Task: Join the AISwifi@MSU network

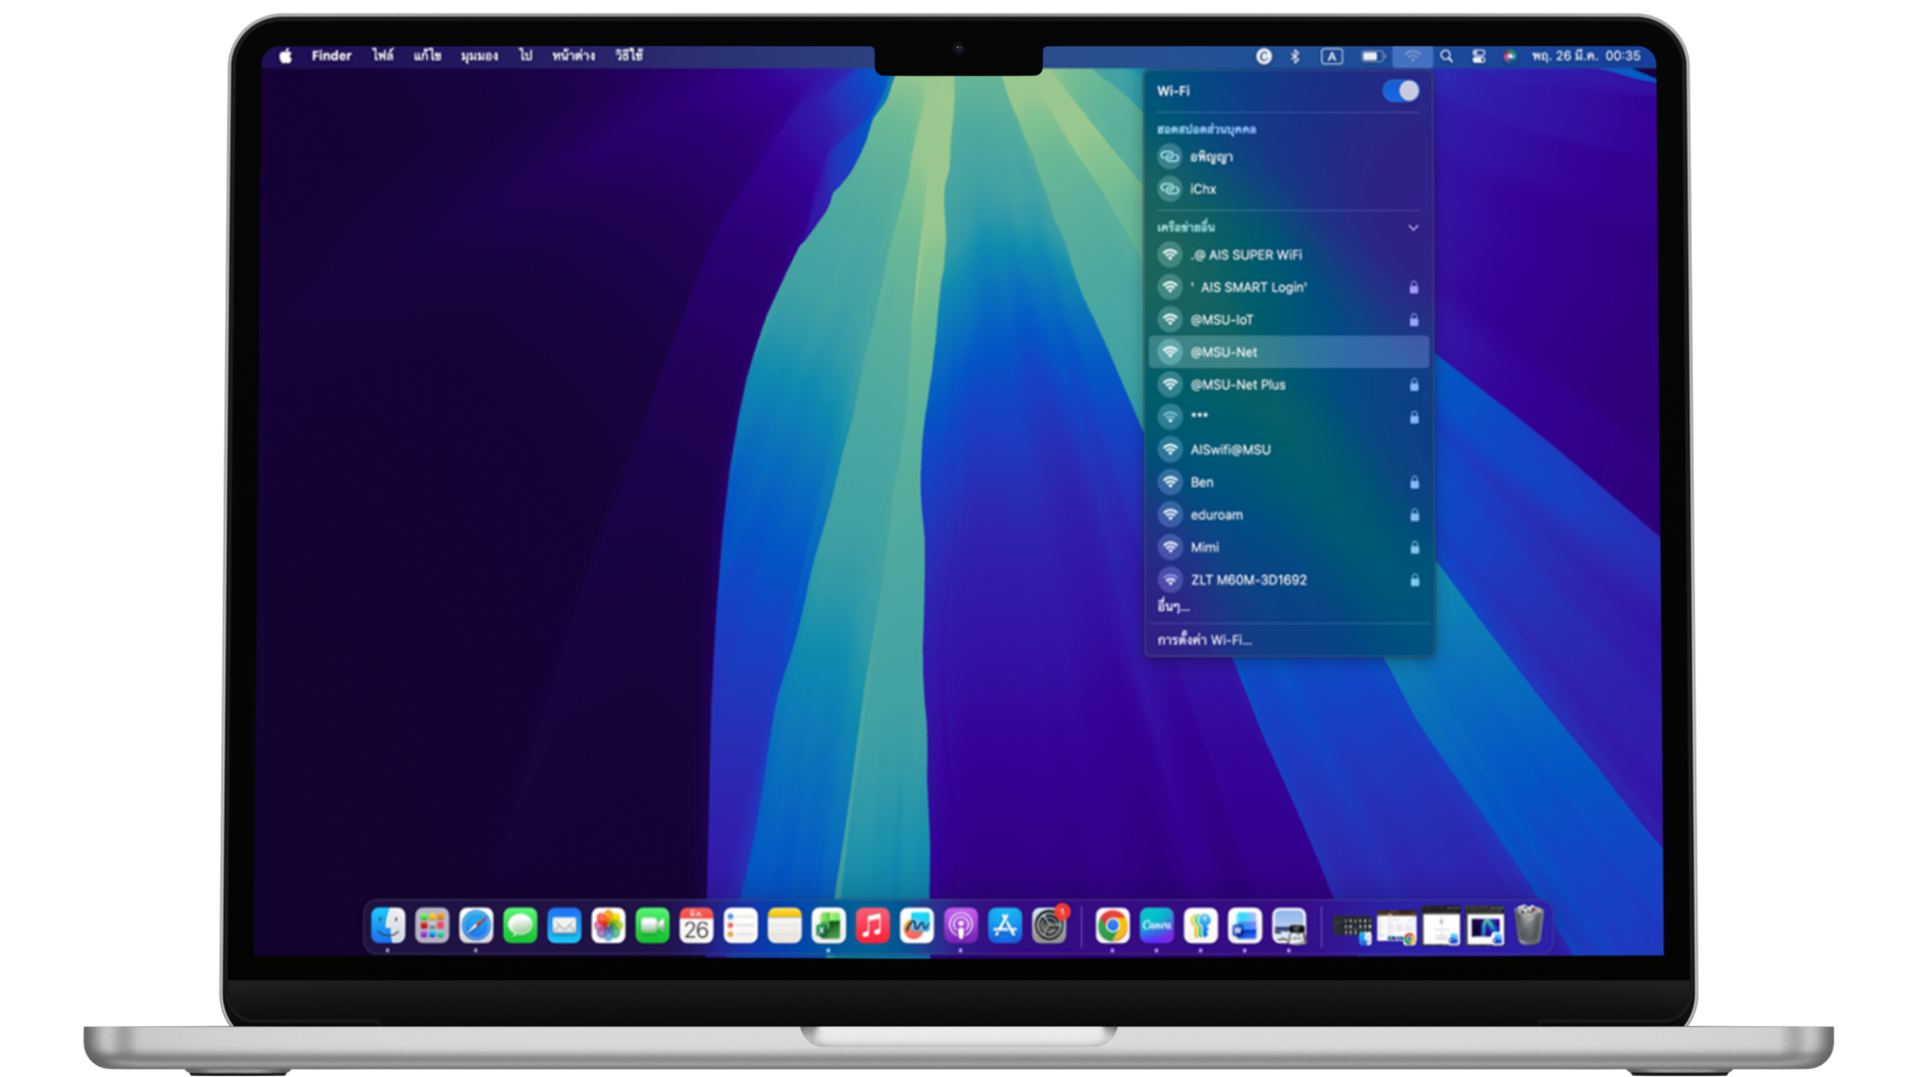Action: [x=1288, y=450]
